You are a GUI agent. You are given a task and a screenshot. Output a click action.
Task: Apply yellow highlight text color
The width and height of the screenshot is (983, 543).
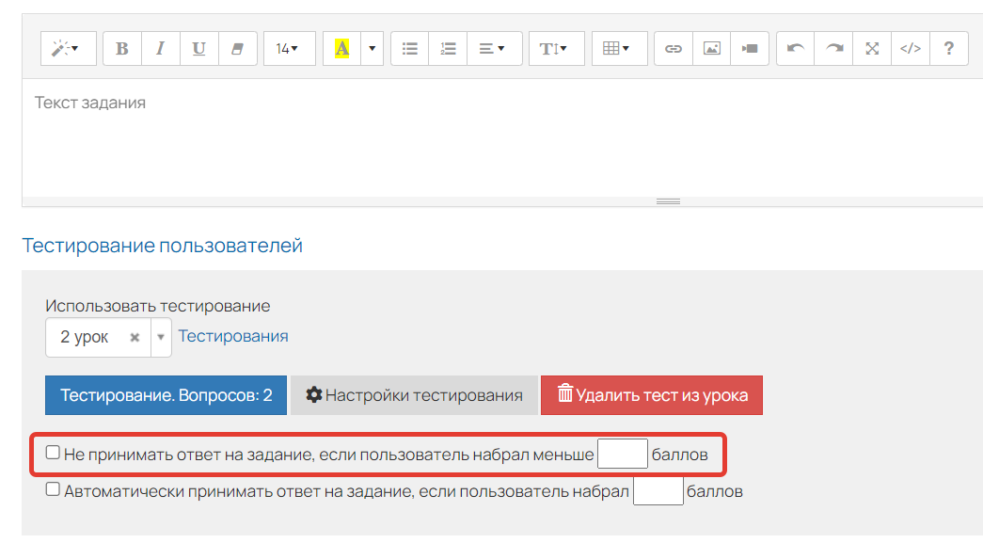pos(341,48)
